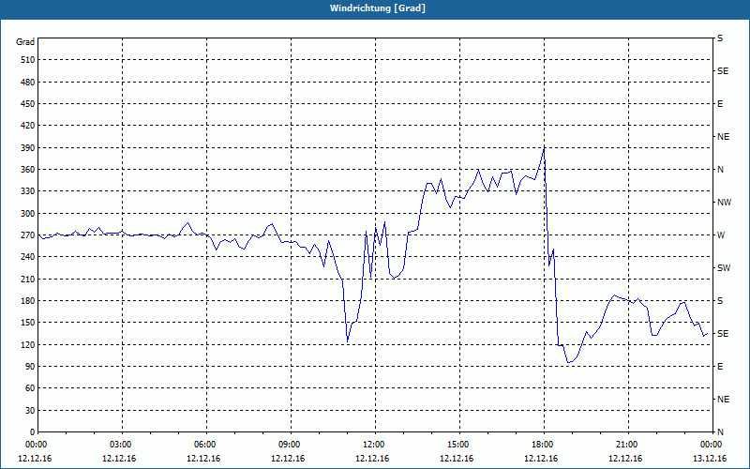
Task: Click the 03:00 time label
Action: point(122,445)
